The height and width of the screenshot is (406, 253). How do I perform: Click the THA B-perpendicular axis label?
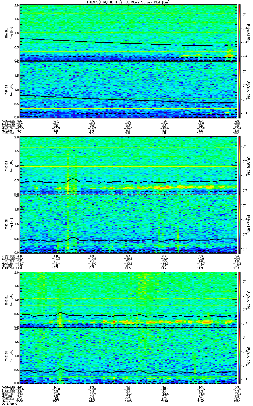coord(6,33)
